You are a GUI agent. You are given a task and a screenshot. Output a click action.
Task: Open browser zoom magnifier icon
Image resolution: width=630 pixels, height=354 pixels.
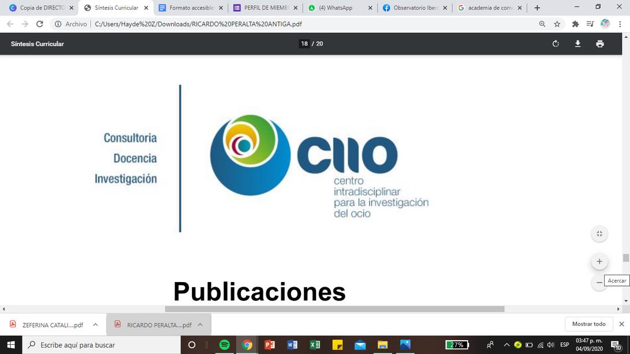[x=542, y=24]
